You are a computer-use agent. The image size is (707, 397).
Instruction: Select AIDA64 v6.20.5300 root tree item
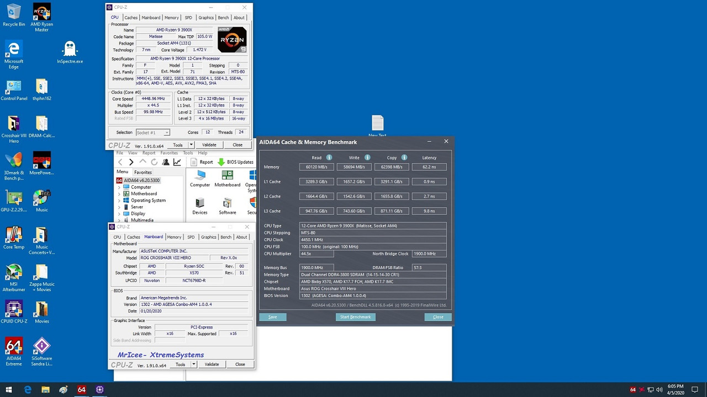click(x=138, y=180)
